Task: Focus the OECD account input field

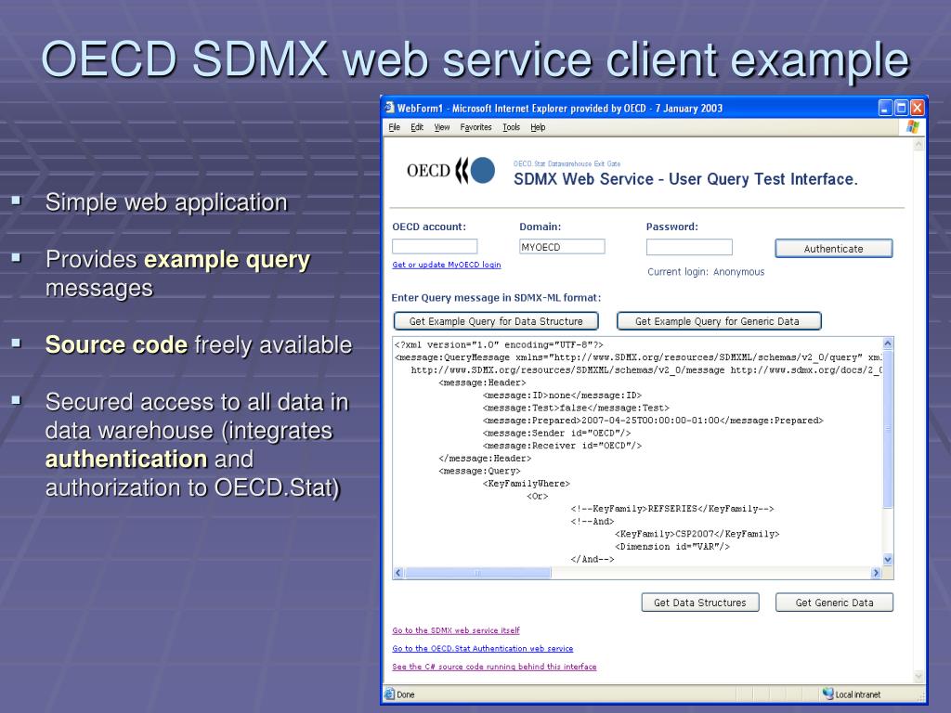Action: [435, 247]
